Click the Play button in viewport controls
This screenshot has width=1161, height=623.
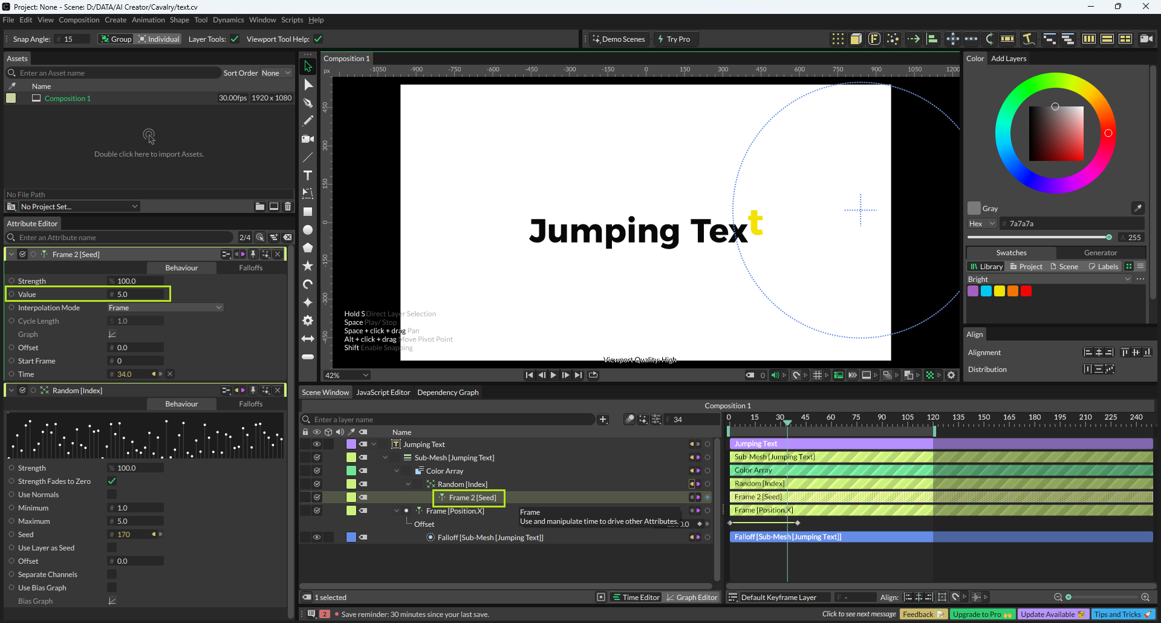(553, 375)
